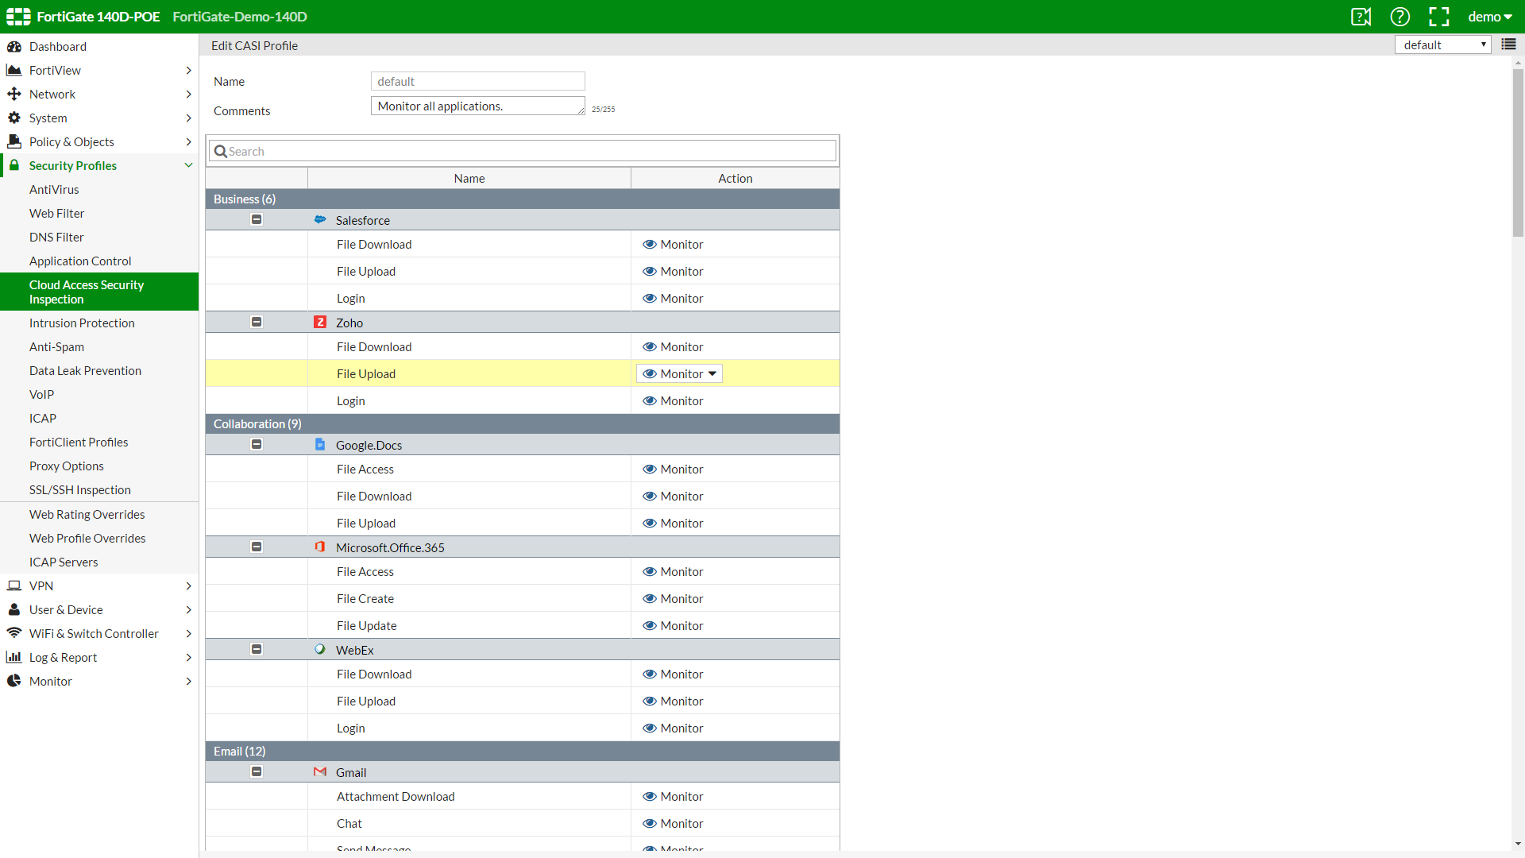Toggle fullscreen mode icon in header
This screenshot has width=1525, height=858.
(1438, 17)
